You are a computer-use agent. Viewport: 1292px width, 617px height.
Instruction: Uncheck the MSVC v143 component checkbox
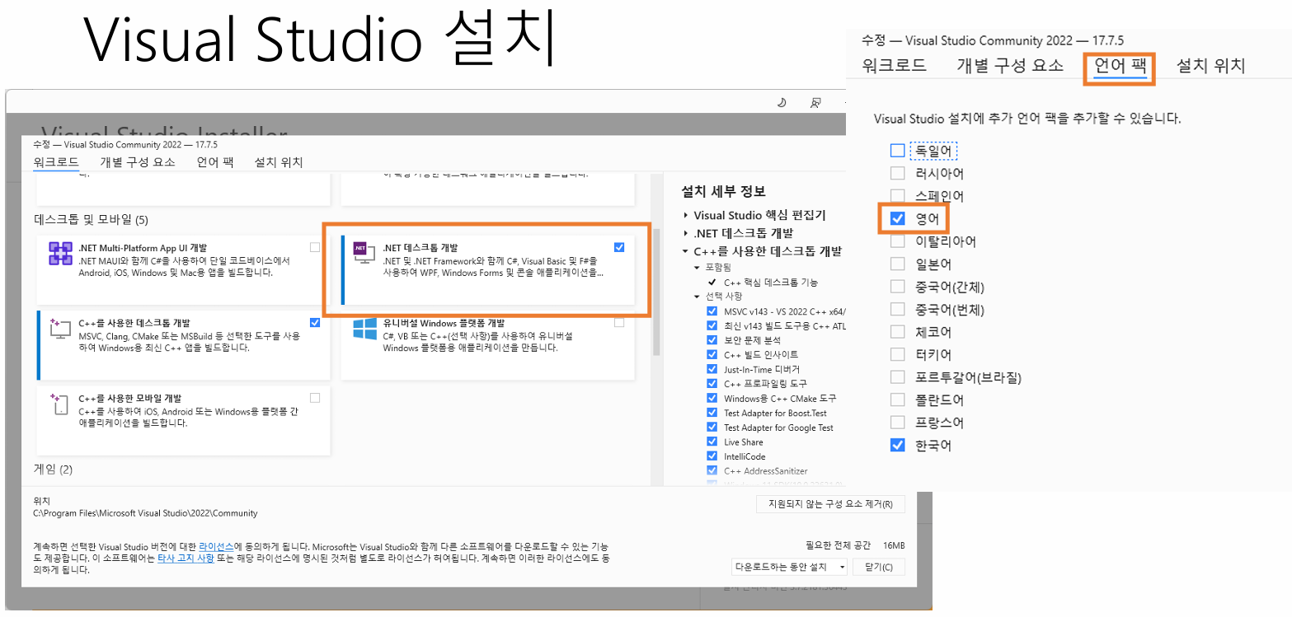point(712,311)
